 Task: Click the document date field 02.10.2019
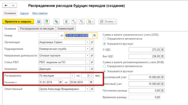(x=78, y=36)
